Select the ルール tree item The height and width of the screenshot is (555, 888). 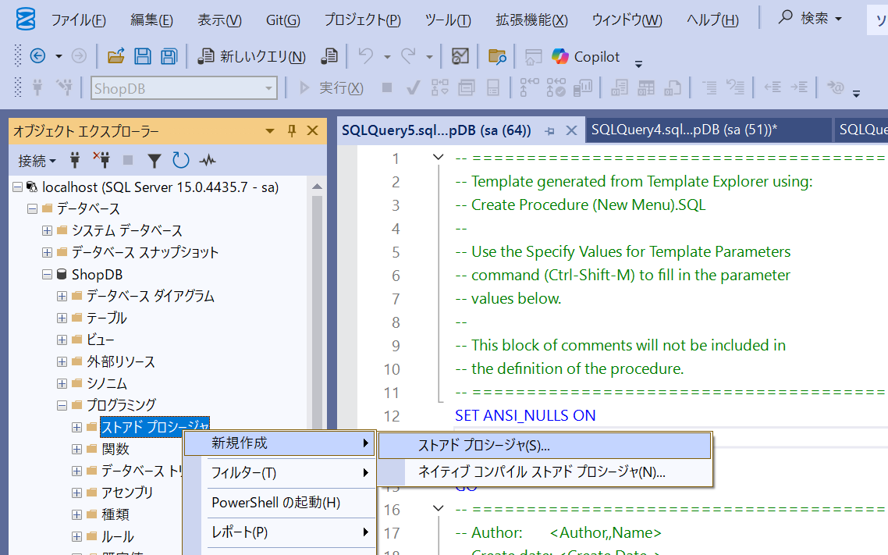[x=118, y=537]
